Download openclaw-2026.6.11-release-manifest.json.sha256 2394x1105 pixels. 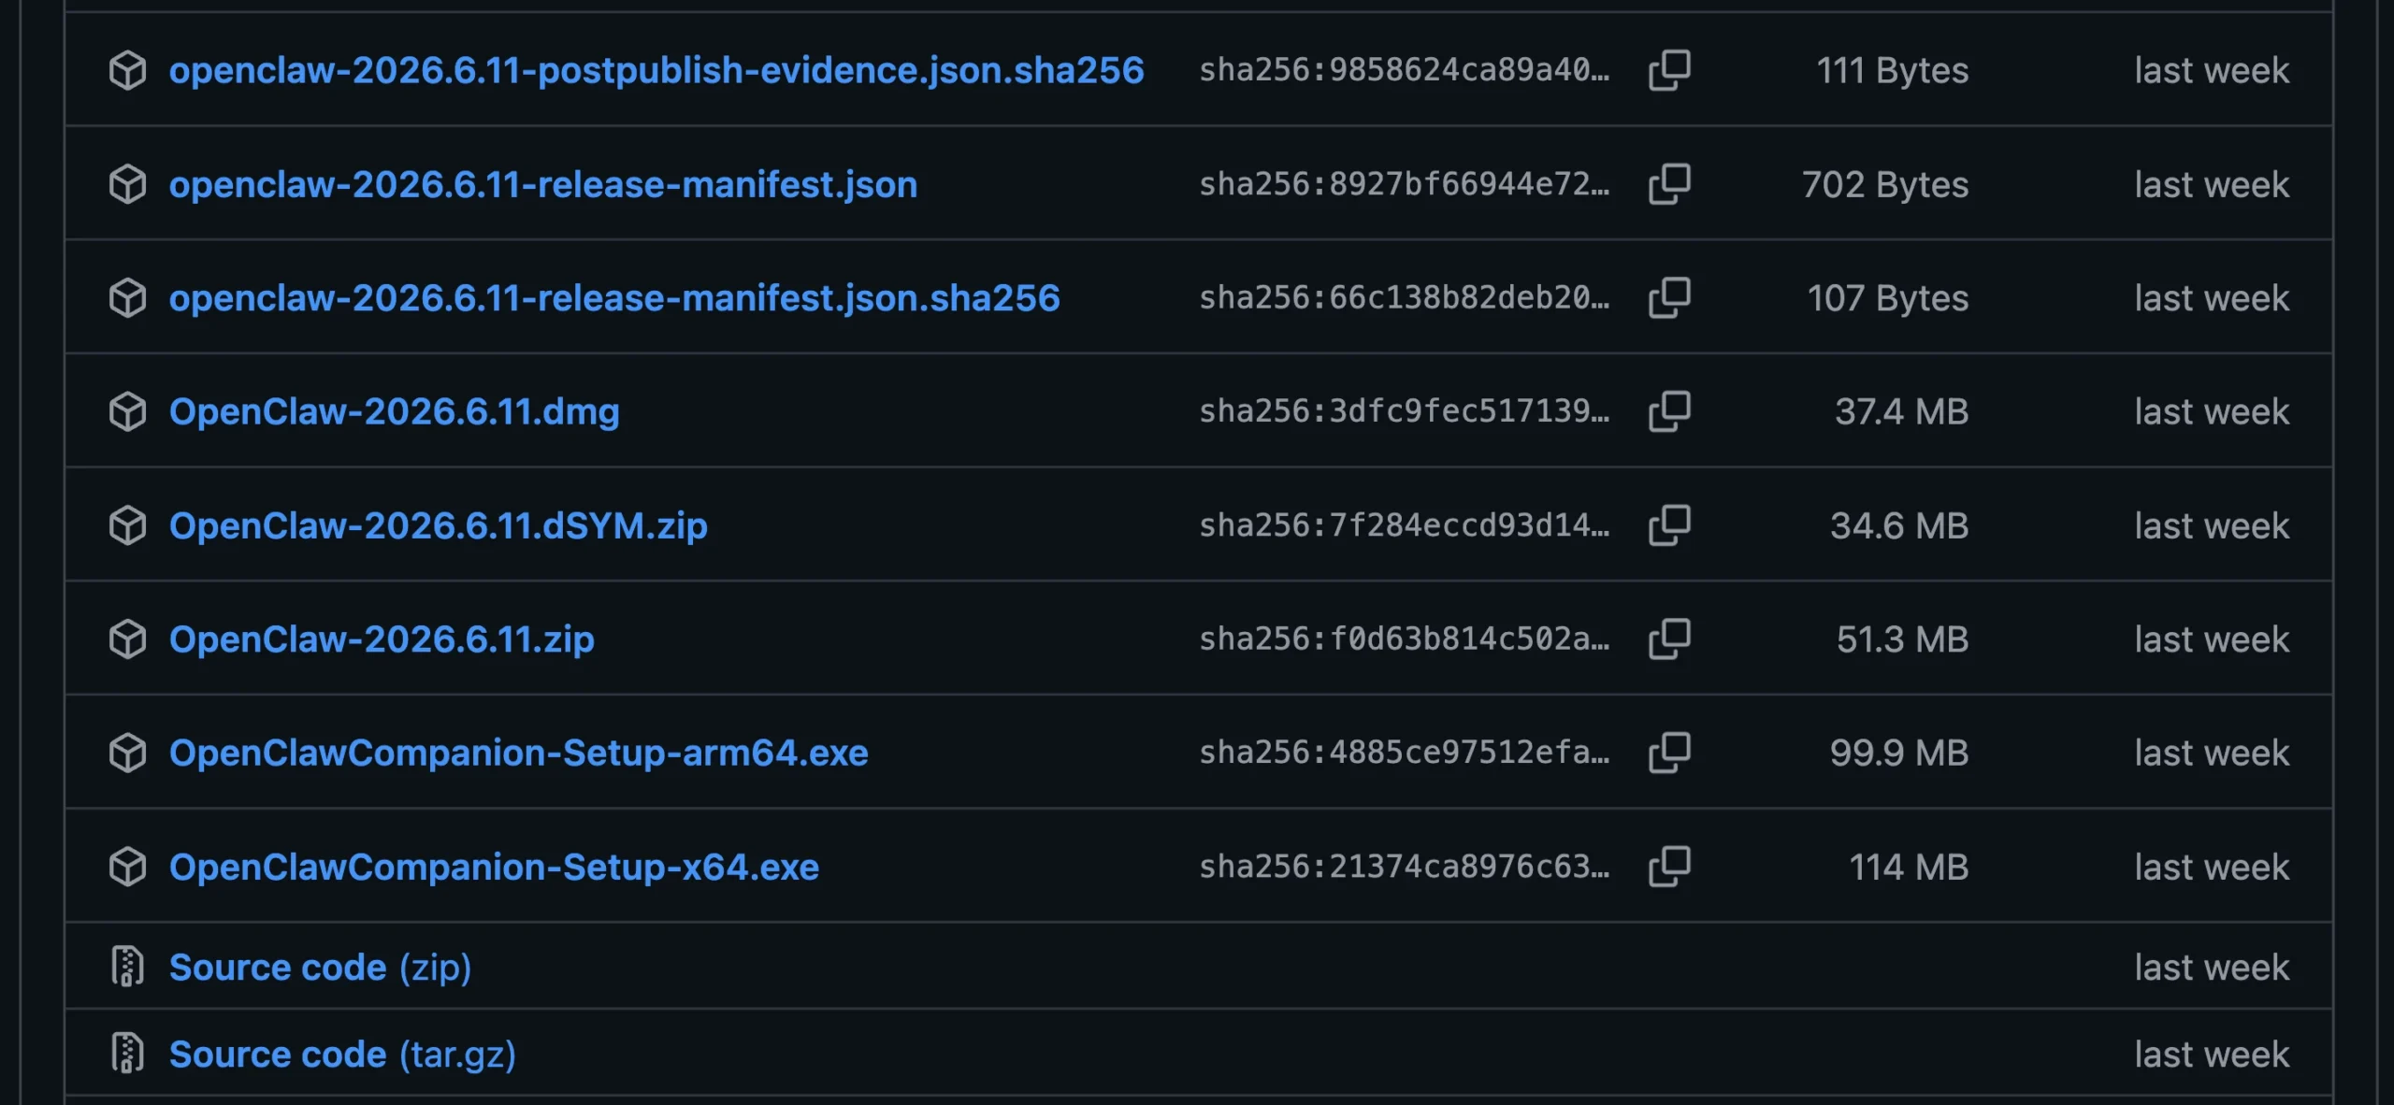tap(614, 298)
